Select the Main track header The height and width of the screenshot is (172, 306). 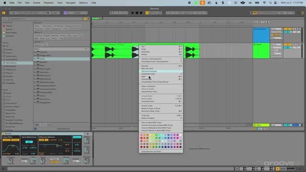point(261,125)
